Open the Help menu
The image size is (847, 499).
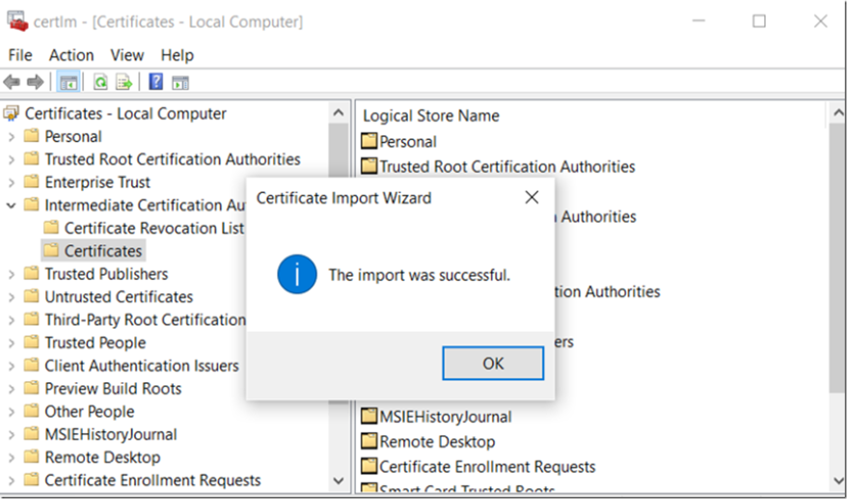177,55
